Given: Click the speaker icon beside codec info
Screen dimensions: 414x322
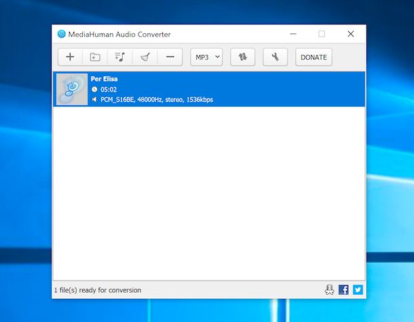Looking at the screenshot, I should pos(94,99).
